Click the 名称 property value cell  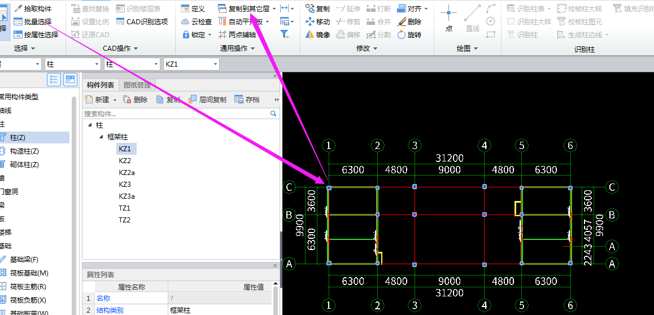point(220,298)
